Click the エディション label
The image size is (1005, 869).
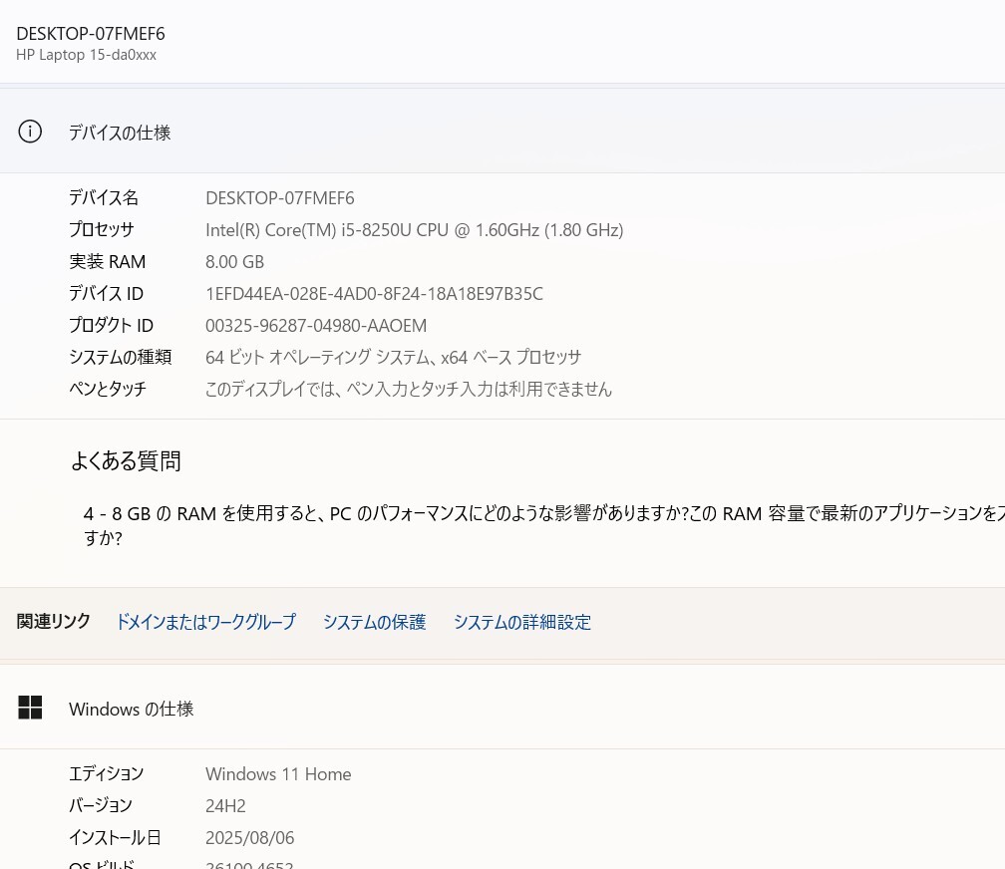click(x=107, y=773)
